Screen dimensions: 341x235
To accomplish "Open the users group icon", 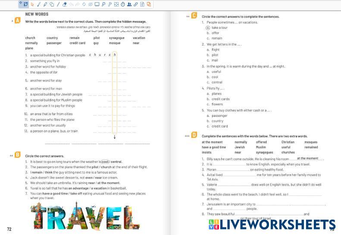I will [x=129, y=4].
